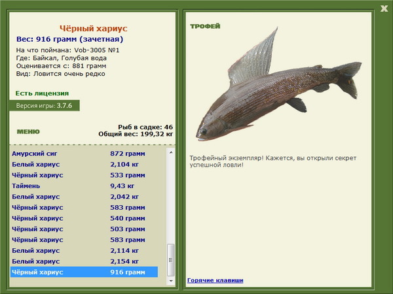Click the scroll up arrow of fish list
The height and width of the screenshot is (294, 393).
point(171,152)
